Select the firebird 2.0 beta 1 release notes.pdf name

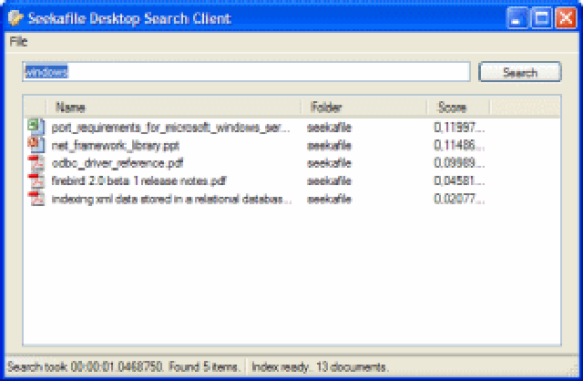pyautogui.click(x=139, y=180)
